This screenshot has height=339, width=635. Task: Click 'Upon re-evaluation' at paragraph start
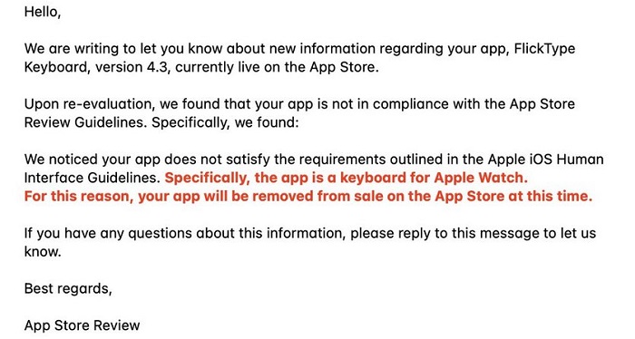[89, 104]
